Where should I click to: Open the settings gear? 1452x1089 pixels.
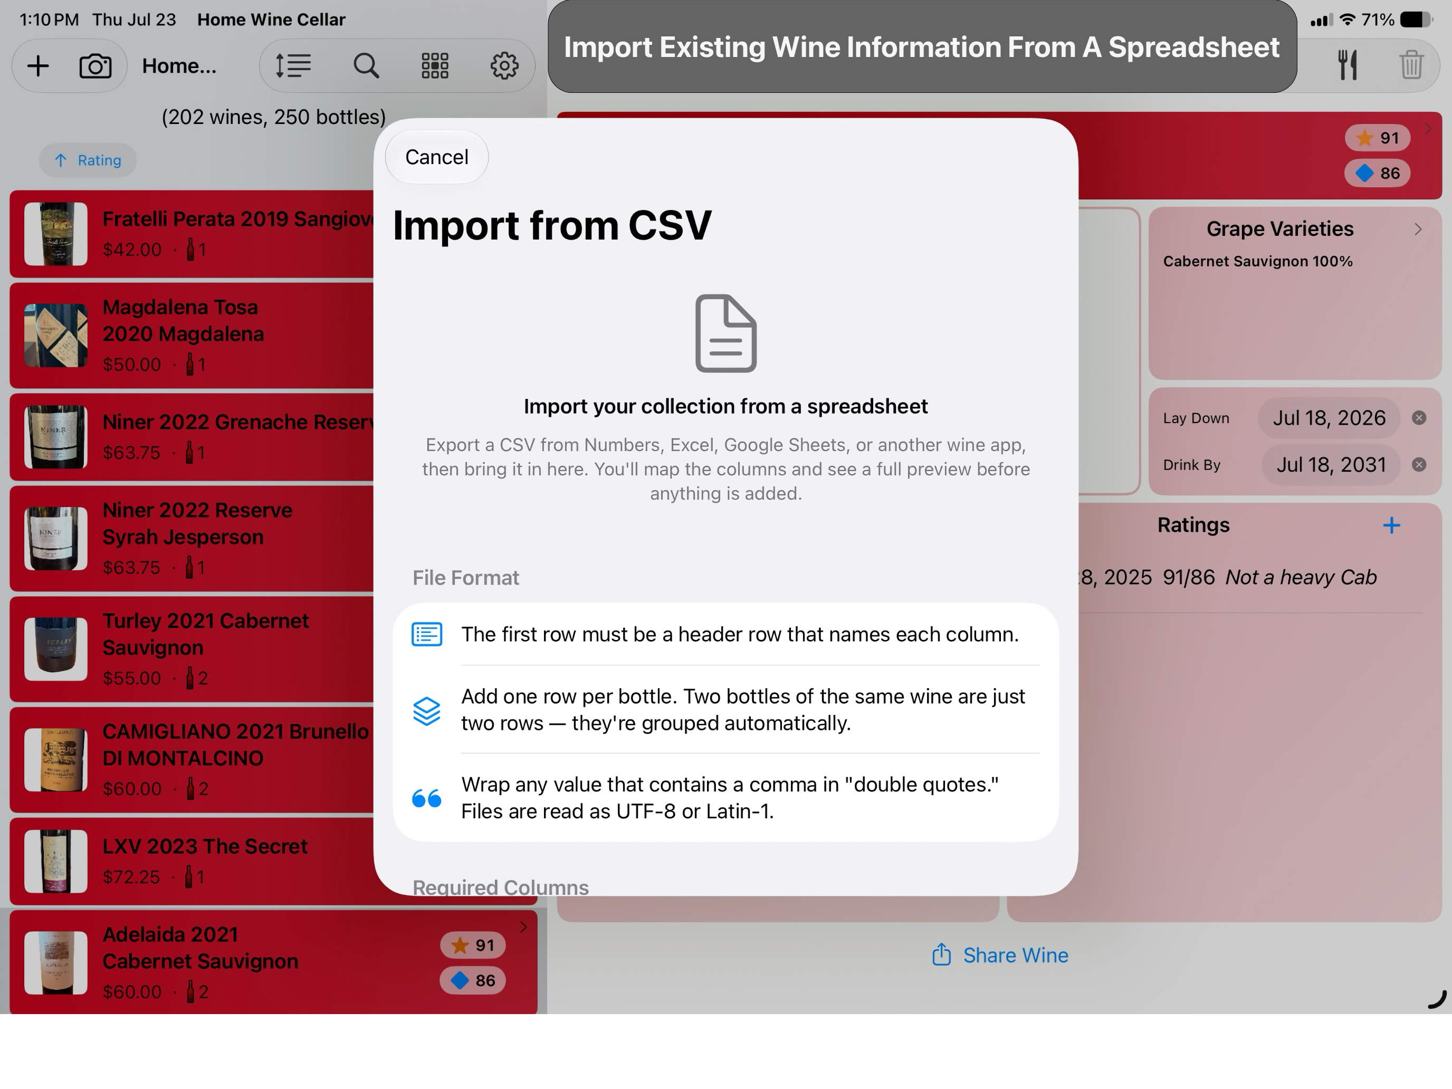pos(504,65)
